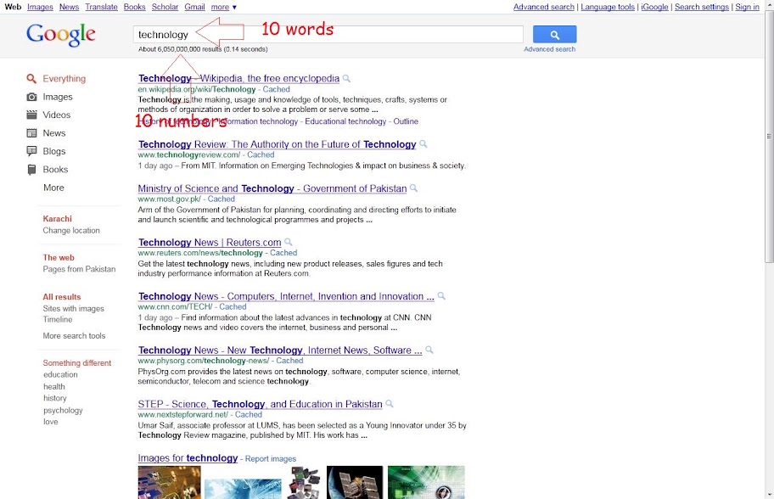Click Advanced search below the search button
The image size is (774, 499).
[x=549, y=49]
